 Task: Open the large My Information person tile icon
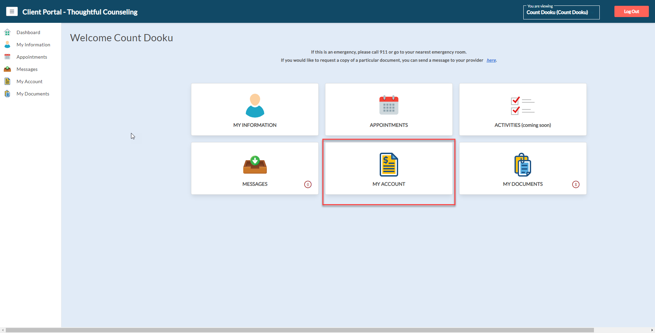255,106
